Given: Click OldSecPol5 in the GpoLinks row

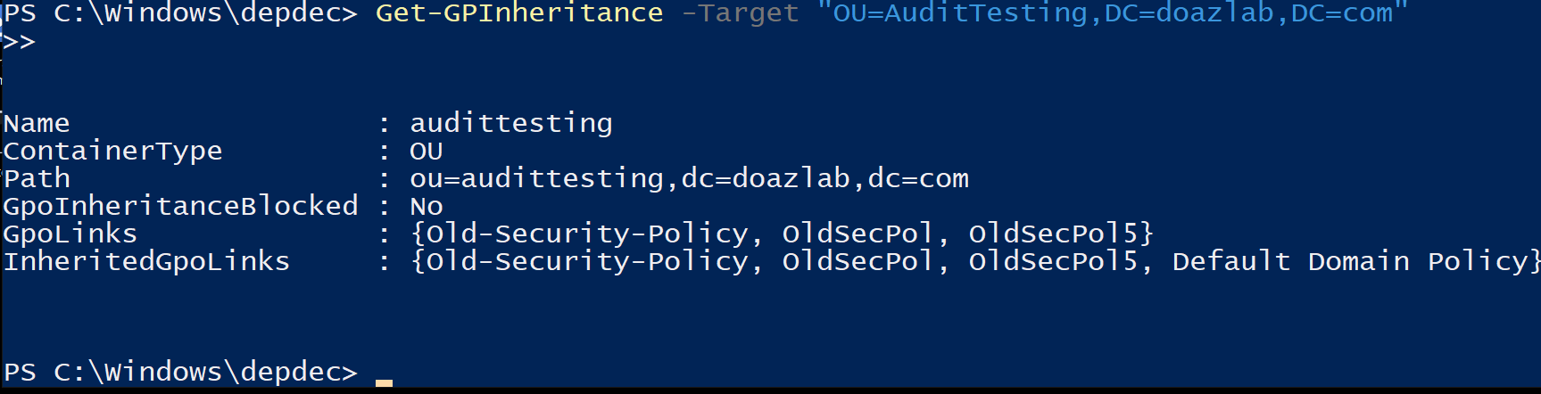Looking at the screenshot, I should (x=1053, y=234).
